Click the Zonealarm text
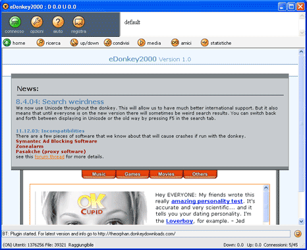This screenshot has width=307, height=250. click(x=30, y=146)
